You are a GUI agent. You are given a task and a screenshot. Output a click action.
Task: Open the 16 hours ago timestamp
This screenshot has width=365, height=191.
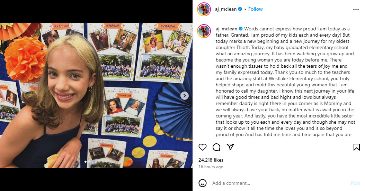click(x=211, y=166)
